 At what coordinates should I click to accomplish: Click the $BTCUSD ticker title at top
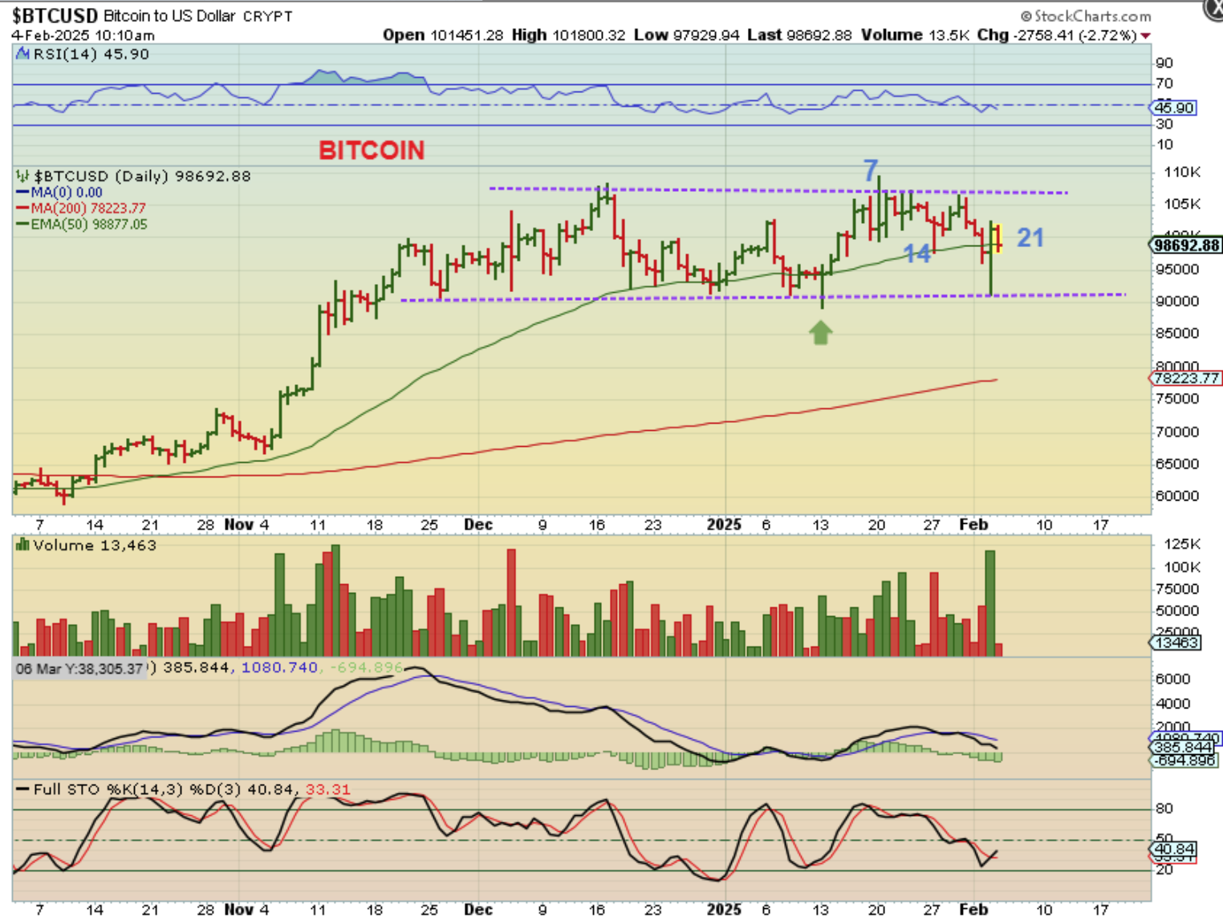(x=55, y=16)
